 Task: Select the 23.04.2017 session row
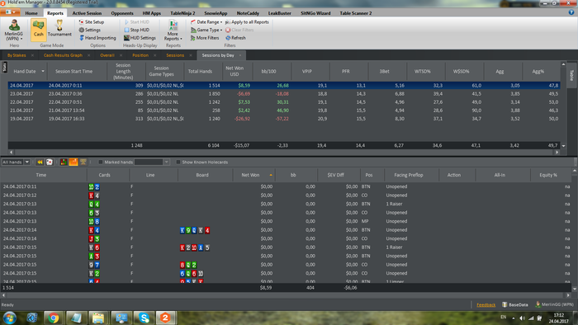click(284, 94)
